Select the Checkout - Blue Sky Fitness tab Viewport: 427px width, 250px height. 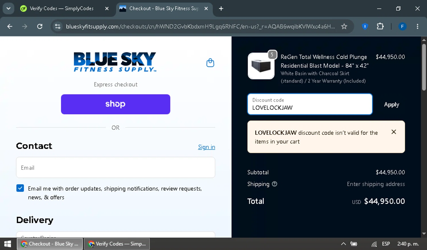[x=164, y=9]
